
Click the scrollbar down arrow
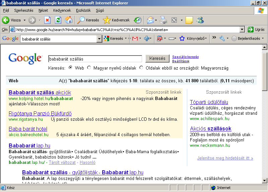point(264,180)
